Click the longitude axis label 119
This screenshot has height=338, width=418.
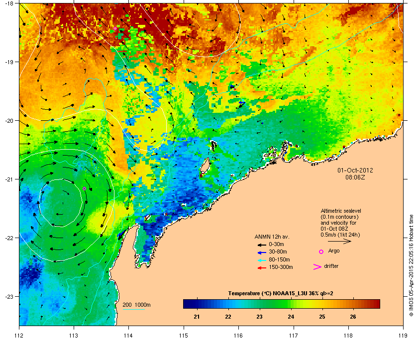(403, 335)
